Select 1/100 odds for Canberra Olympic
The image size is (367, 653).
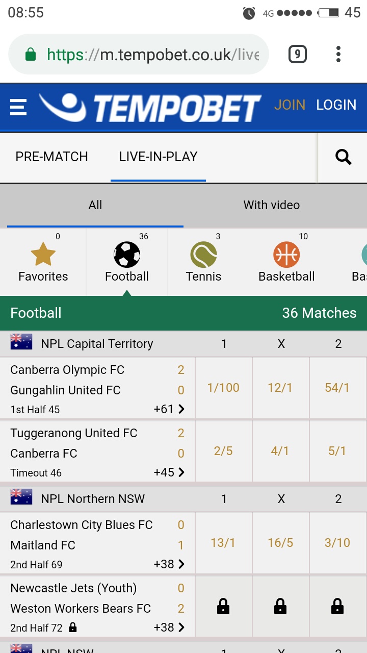[223, 388]
